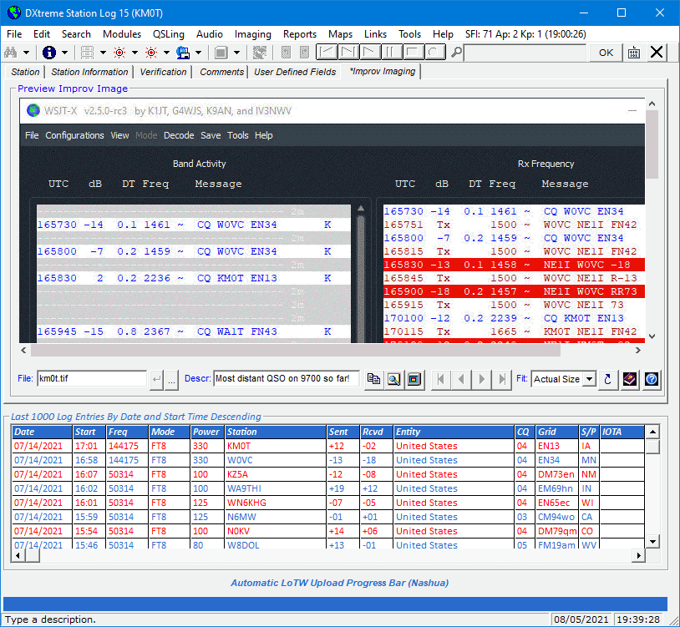This screenshot has height=627, width=680.
Task: Click the browse '...' button next to File
Action: pyautogui.click(x=171, y=379)
